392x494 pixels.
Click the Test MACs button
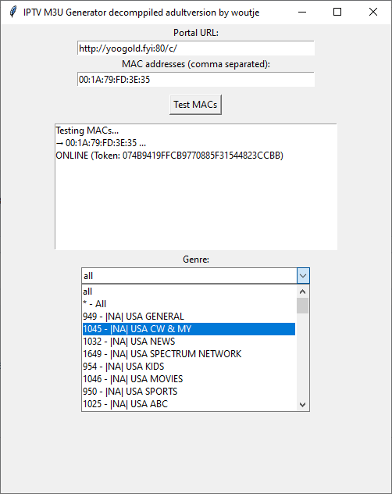coord(195,105)
